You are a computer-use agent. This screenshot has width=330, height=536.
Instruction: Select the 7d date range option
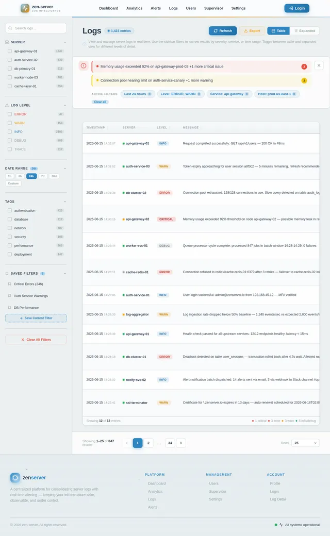pos(43,176)
